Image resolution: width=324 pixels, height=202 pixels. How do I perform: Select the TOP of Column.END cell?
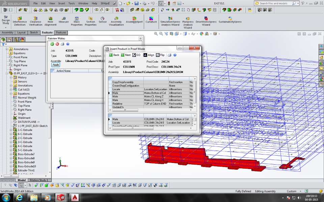pos(155,104)
